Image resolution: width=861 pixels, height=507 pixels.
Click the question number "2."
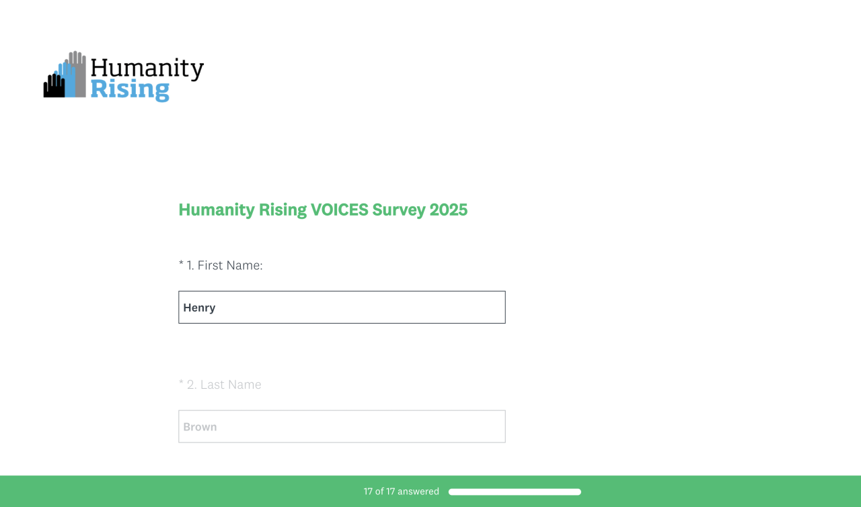pyautogui.click(x=192, y=385)
